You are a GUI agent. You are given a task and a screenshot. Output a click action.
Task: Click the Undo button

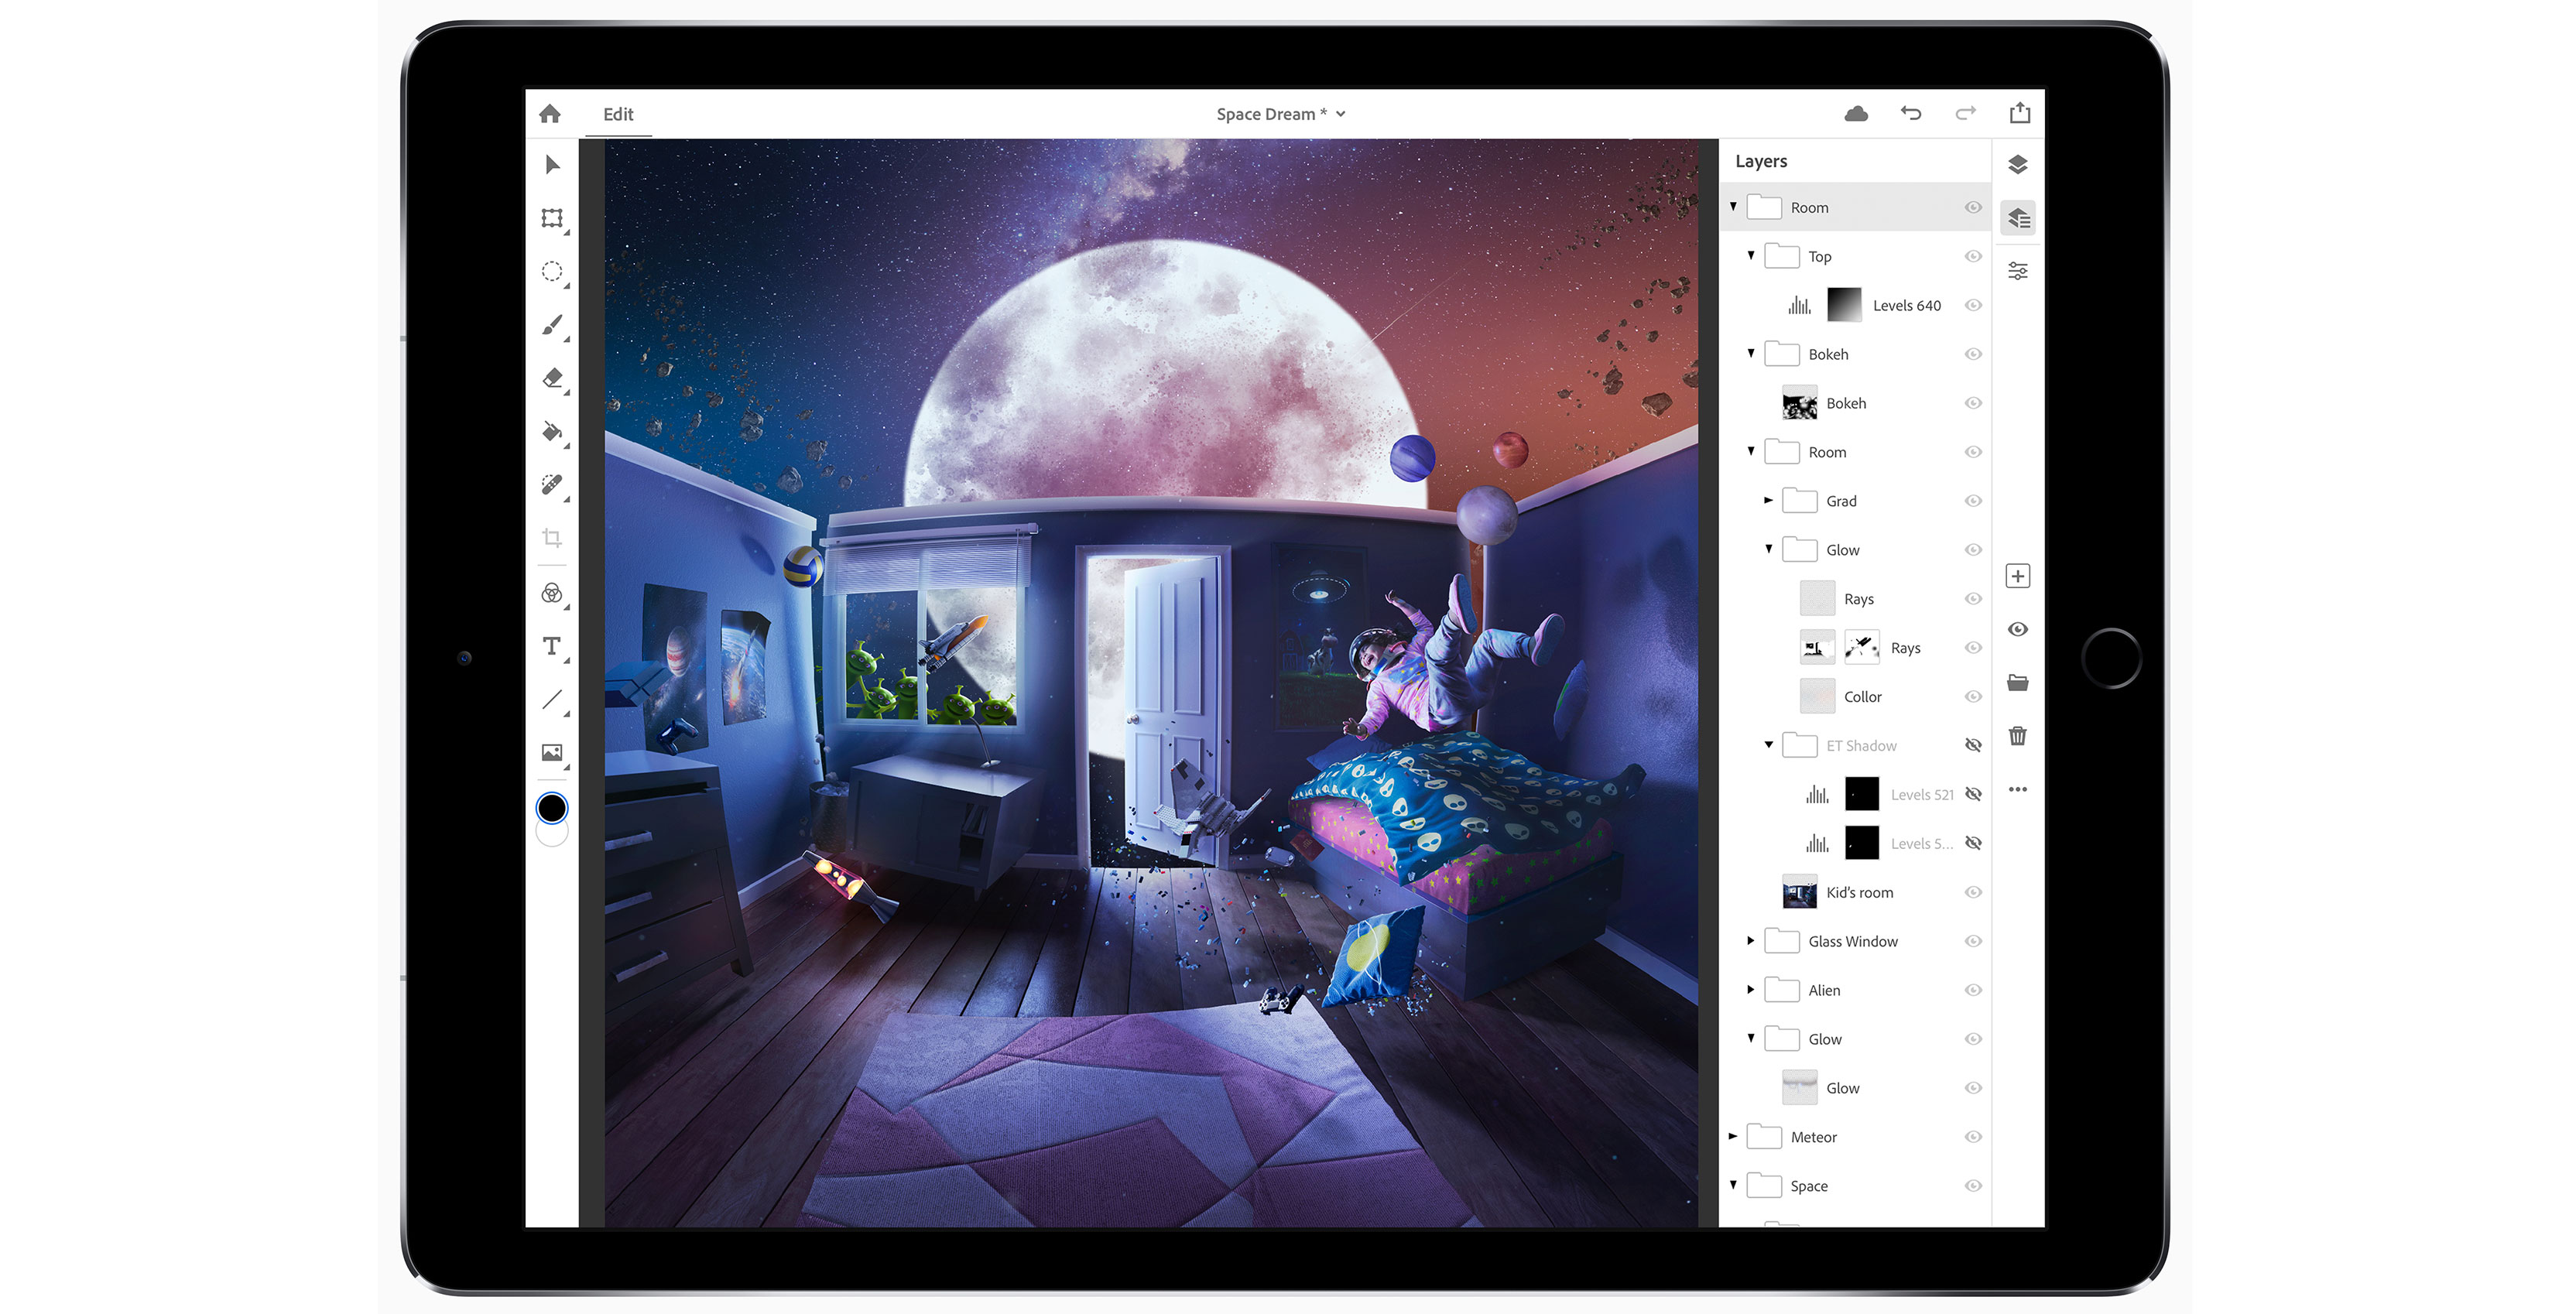(1911, 113)
